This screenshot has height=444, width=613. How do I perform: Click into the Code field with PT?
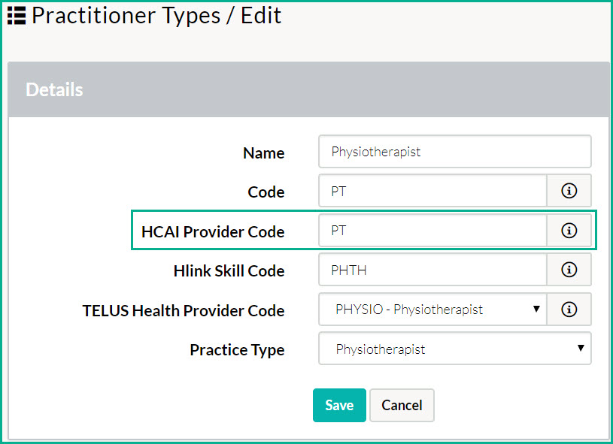432,191
